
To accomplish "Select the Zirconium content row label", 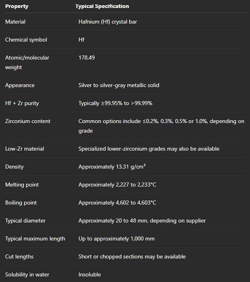I will (x=28, y=121).
